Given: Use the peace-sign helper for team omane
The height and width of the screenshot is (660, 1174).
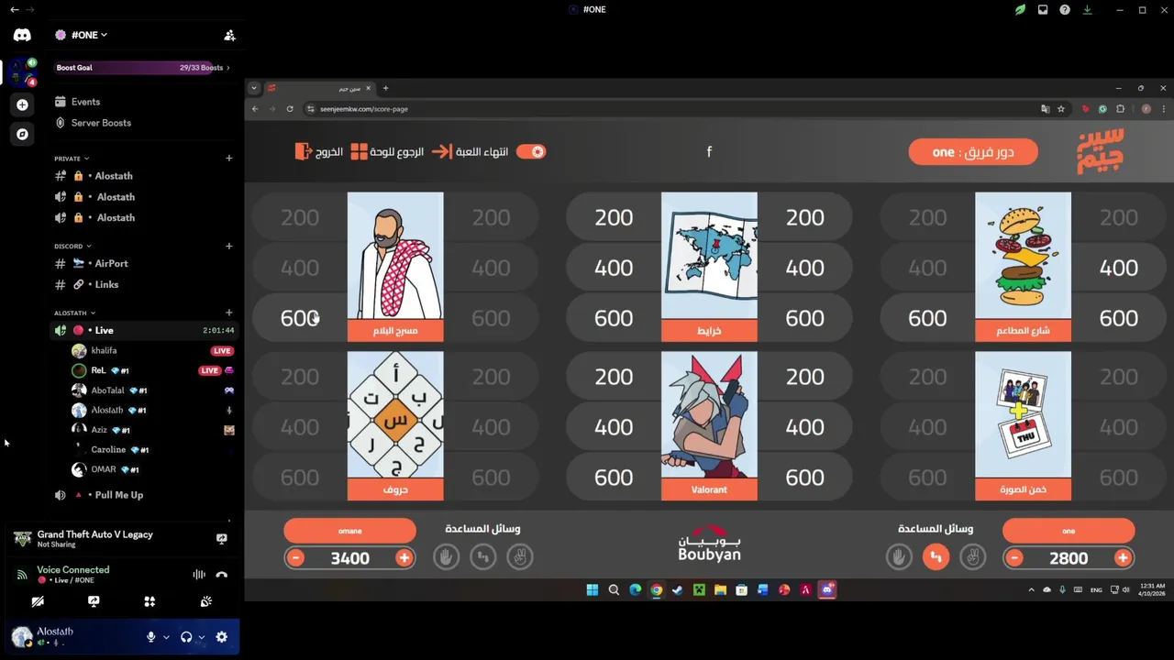Looking at the screenshot, I should (520, 556).
